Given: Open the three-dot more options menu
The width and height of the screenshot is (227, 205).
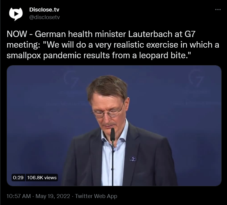Looking at the screenshot, I should [218, 9].
